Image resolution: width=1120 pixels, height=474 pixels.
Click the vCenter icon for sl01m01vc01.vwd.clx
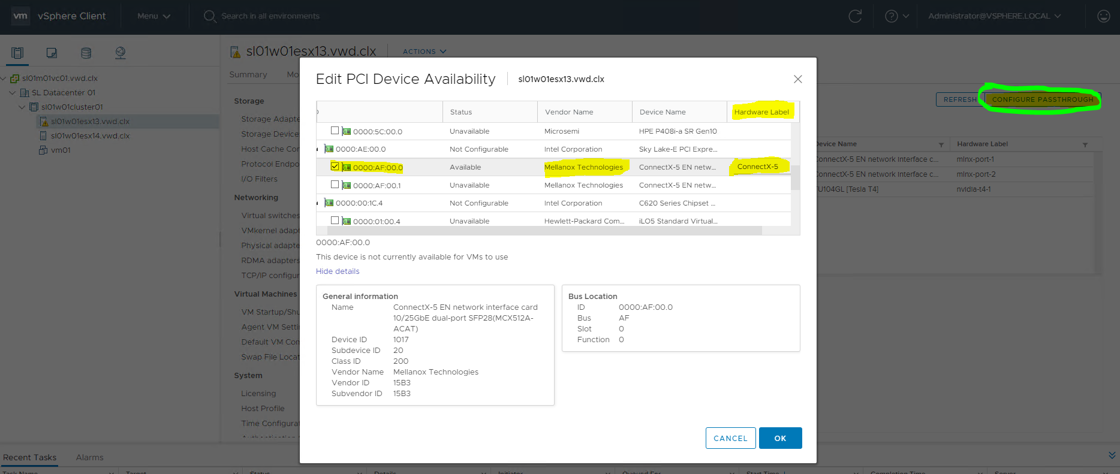[x=15, y=78]
